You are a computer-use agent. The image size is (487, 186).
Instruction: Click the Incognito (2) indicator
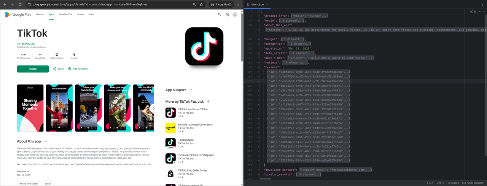(x=221, y=4)
